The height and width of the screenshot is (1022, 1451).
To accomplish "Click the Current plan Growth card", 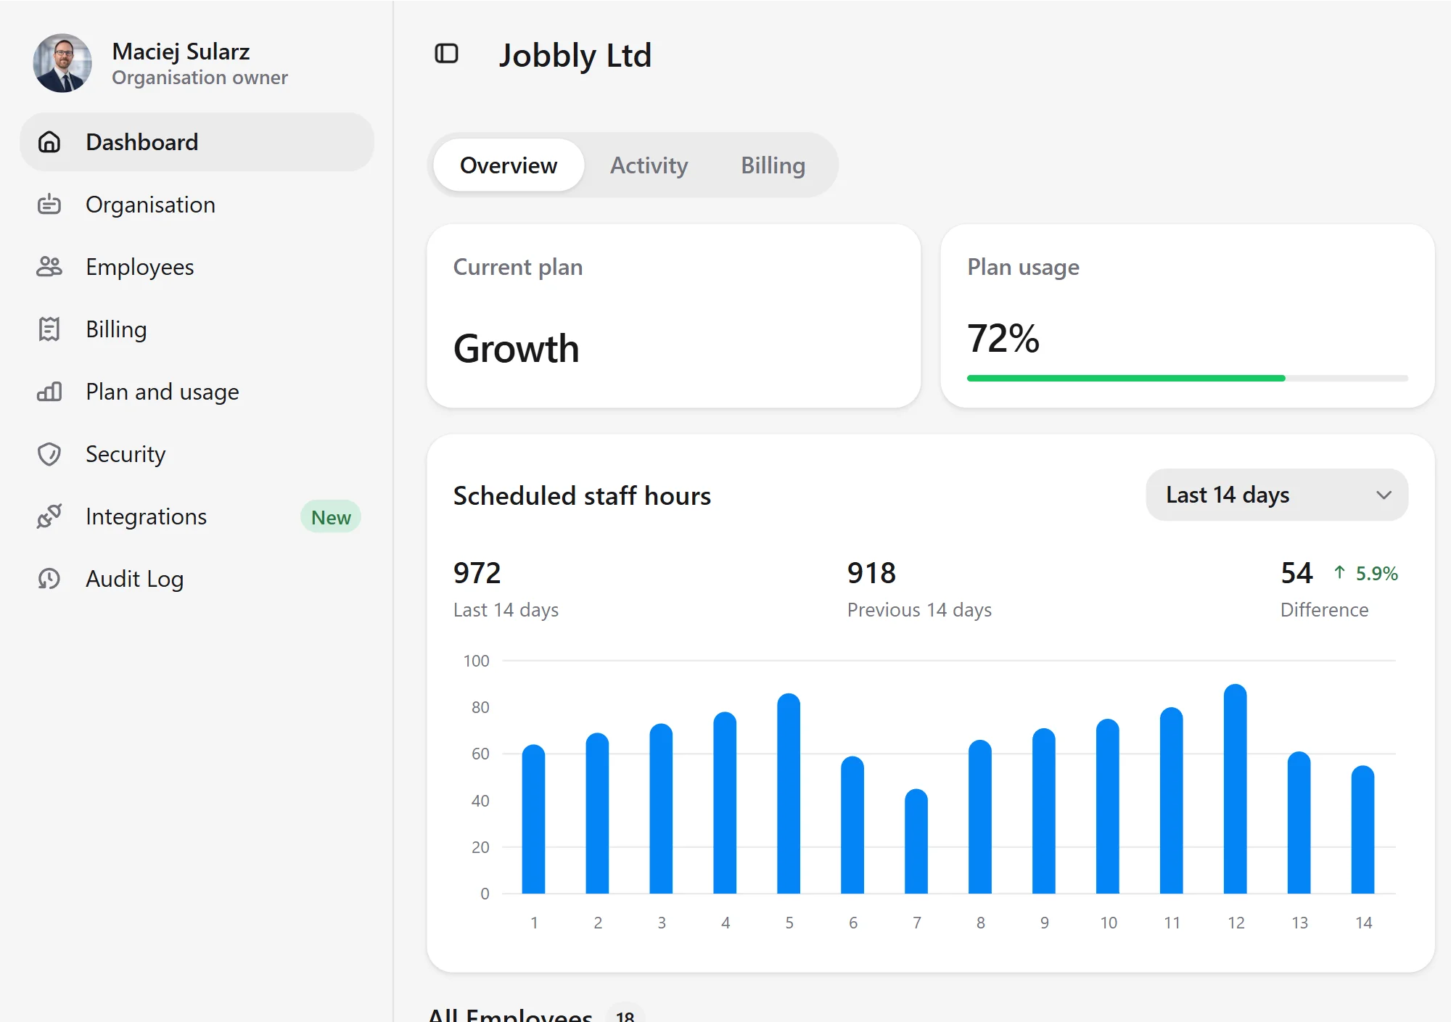I will point(674,316).
